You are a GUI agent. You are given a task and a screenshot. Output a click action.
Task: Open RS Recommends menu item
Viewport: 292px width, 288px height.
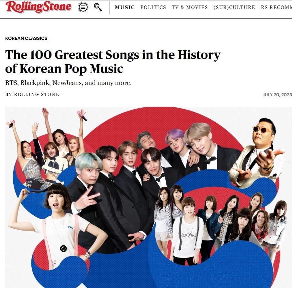pos(276,7)
